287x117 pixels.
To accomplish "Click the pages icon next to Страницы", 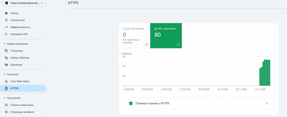I will [6, 51].
